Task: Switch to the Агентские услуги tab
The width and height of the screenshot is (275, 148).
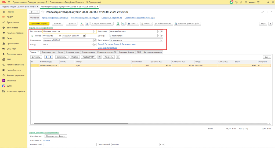Action: click(73, 52)
